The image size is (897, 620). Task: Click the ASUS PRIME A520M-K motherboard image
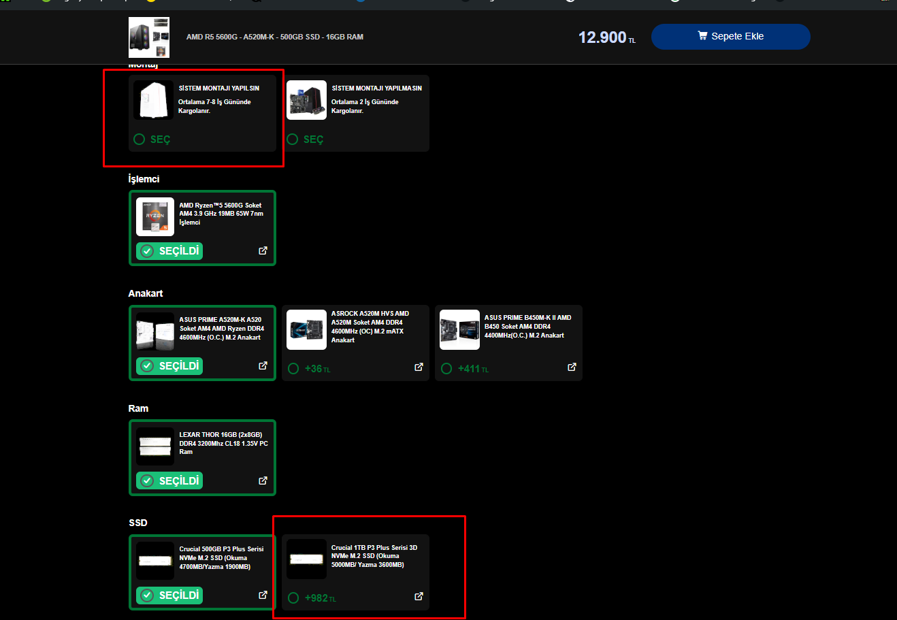155,331
